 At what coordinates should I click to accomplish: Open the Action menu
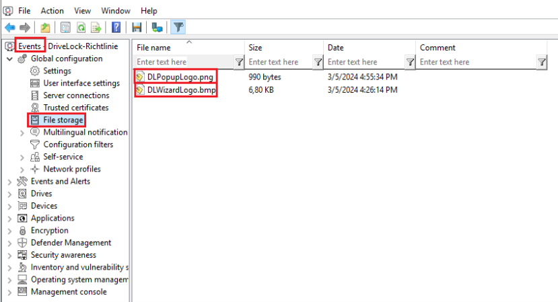pos(52,11)
